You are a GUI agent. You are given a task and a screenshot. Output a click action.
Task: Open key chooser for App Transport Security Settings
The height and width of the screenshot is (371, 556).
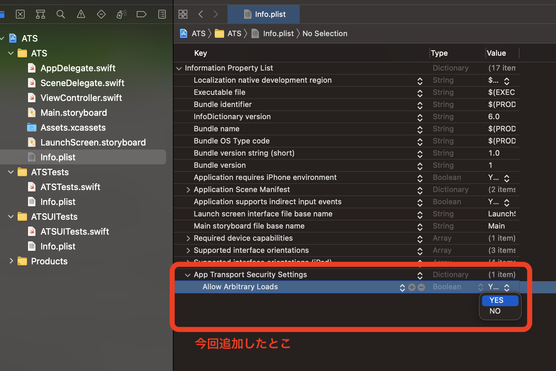[420, 275]
